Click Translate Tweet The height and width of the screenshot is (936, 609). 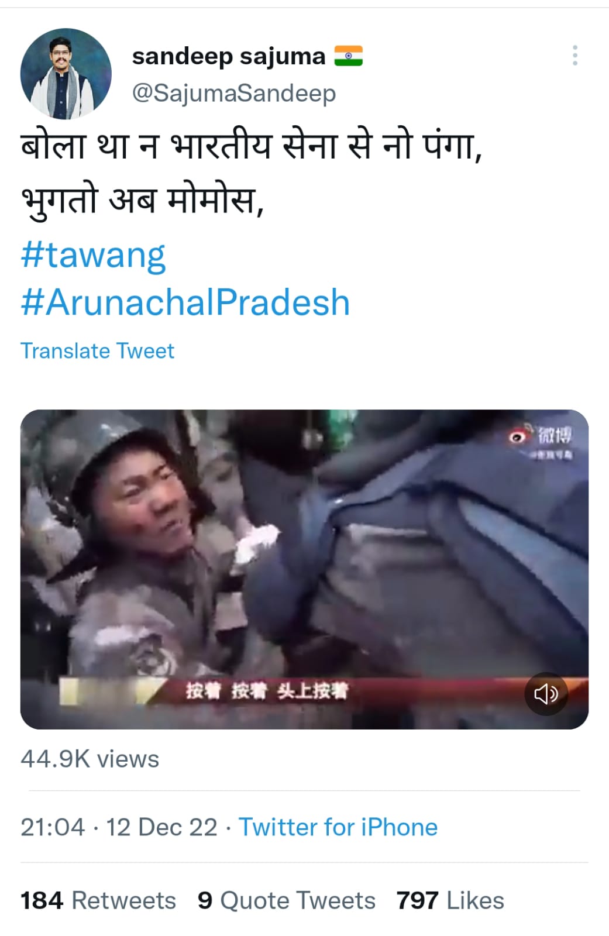pyautogui.click(x=97, y=351)
